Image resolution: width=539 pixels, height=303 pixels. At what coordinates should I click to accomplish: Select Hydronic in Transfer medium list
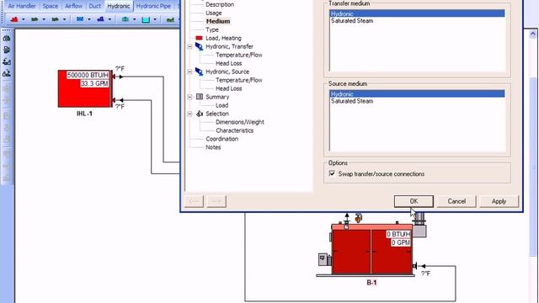pos(417,13)
